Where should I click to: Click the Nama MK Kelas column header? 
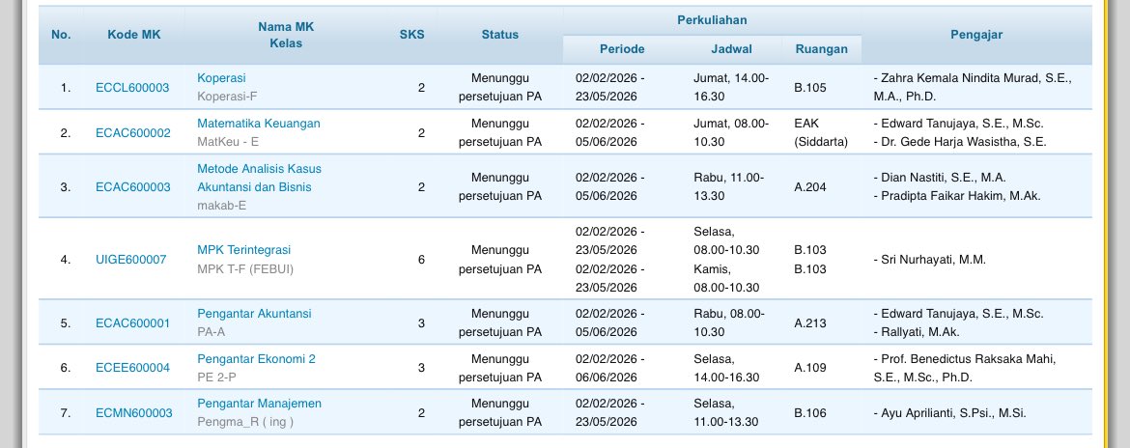(286, 35)
